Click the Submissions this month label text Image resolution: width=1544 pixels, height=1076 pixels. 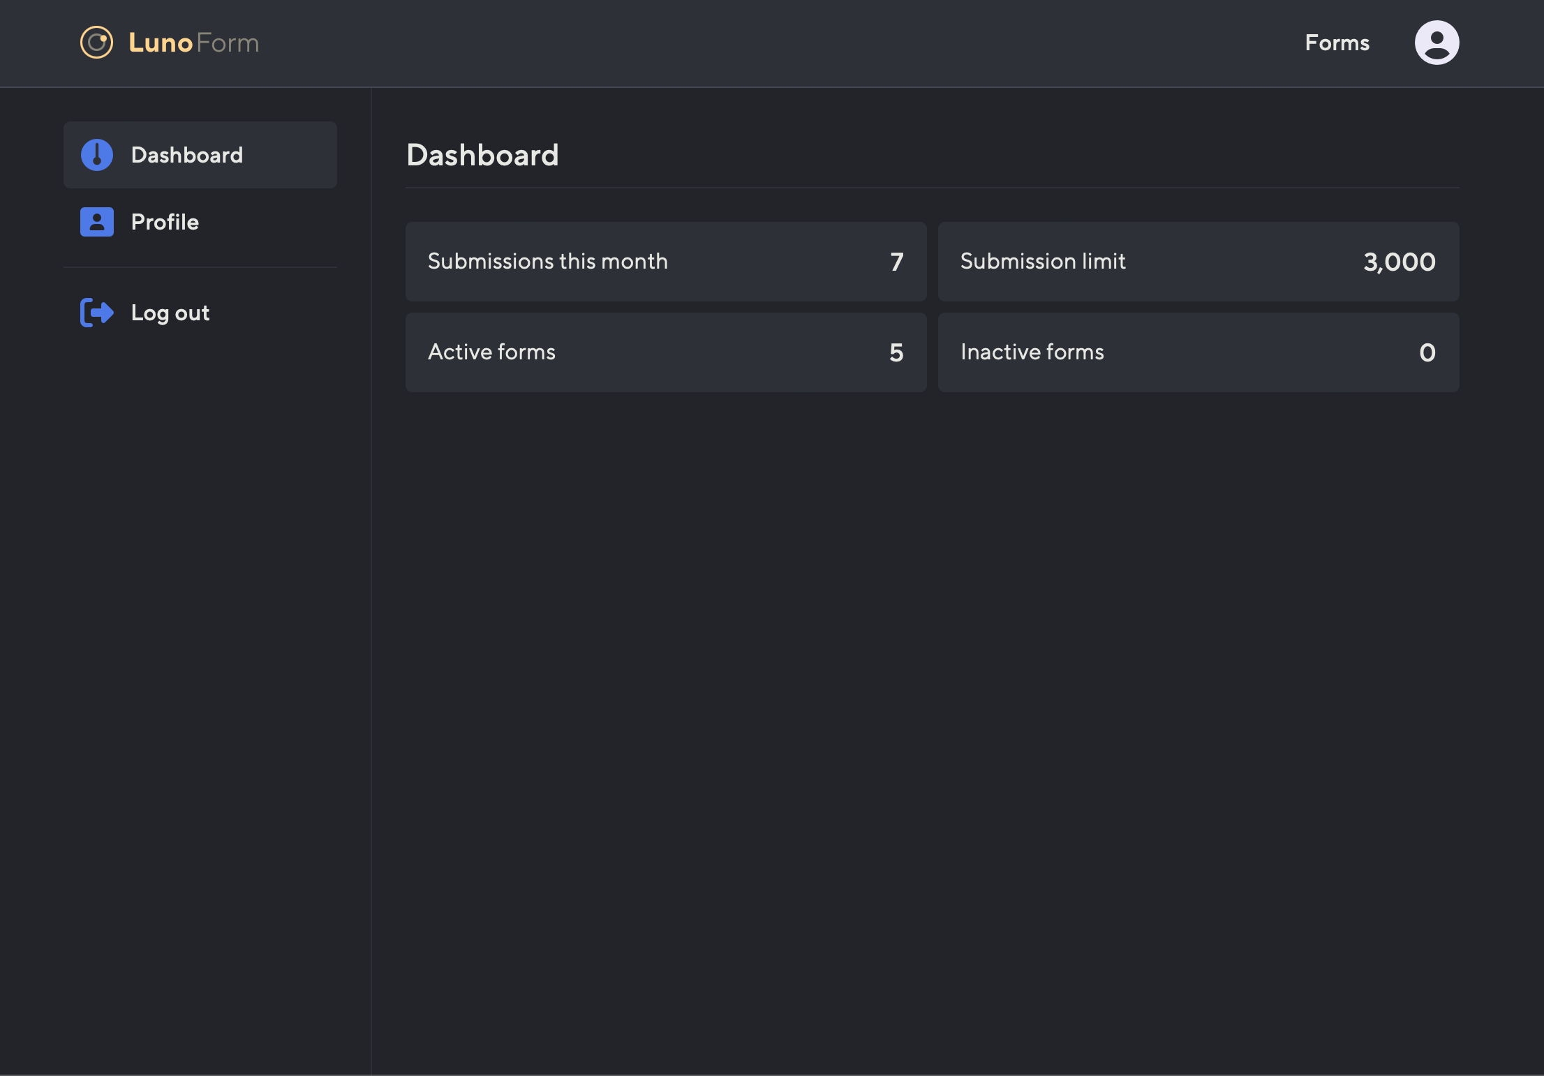547,261
